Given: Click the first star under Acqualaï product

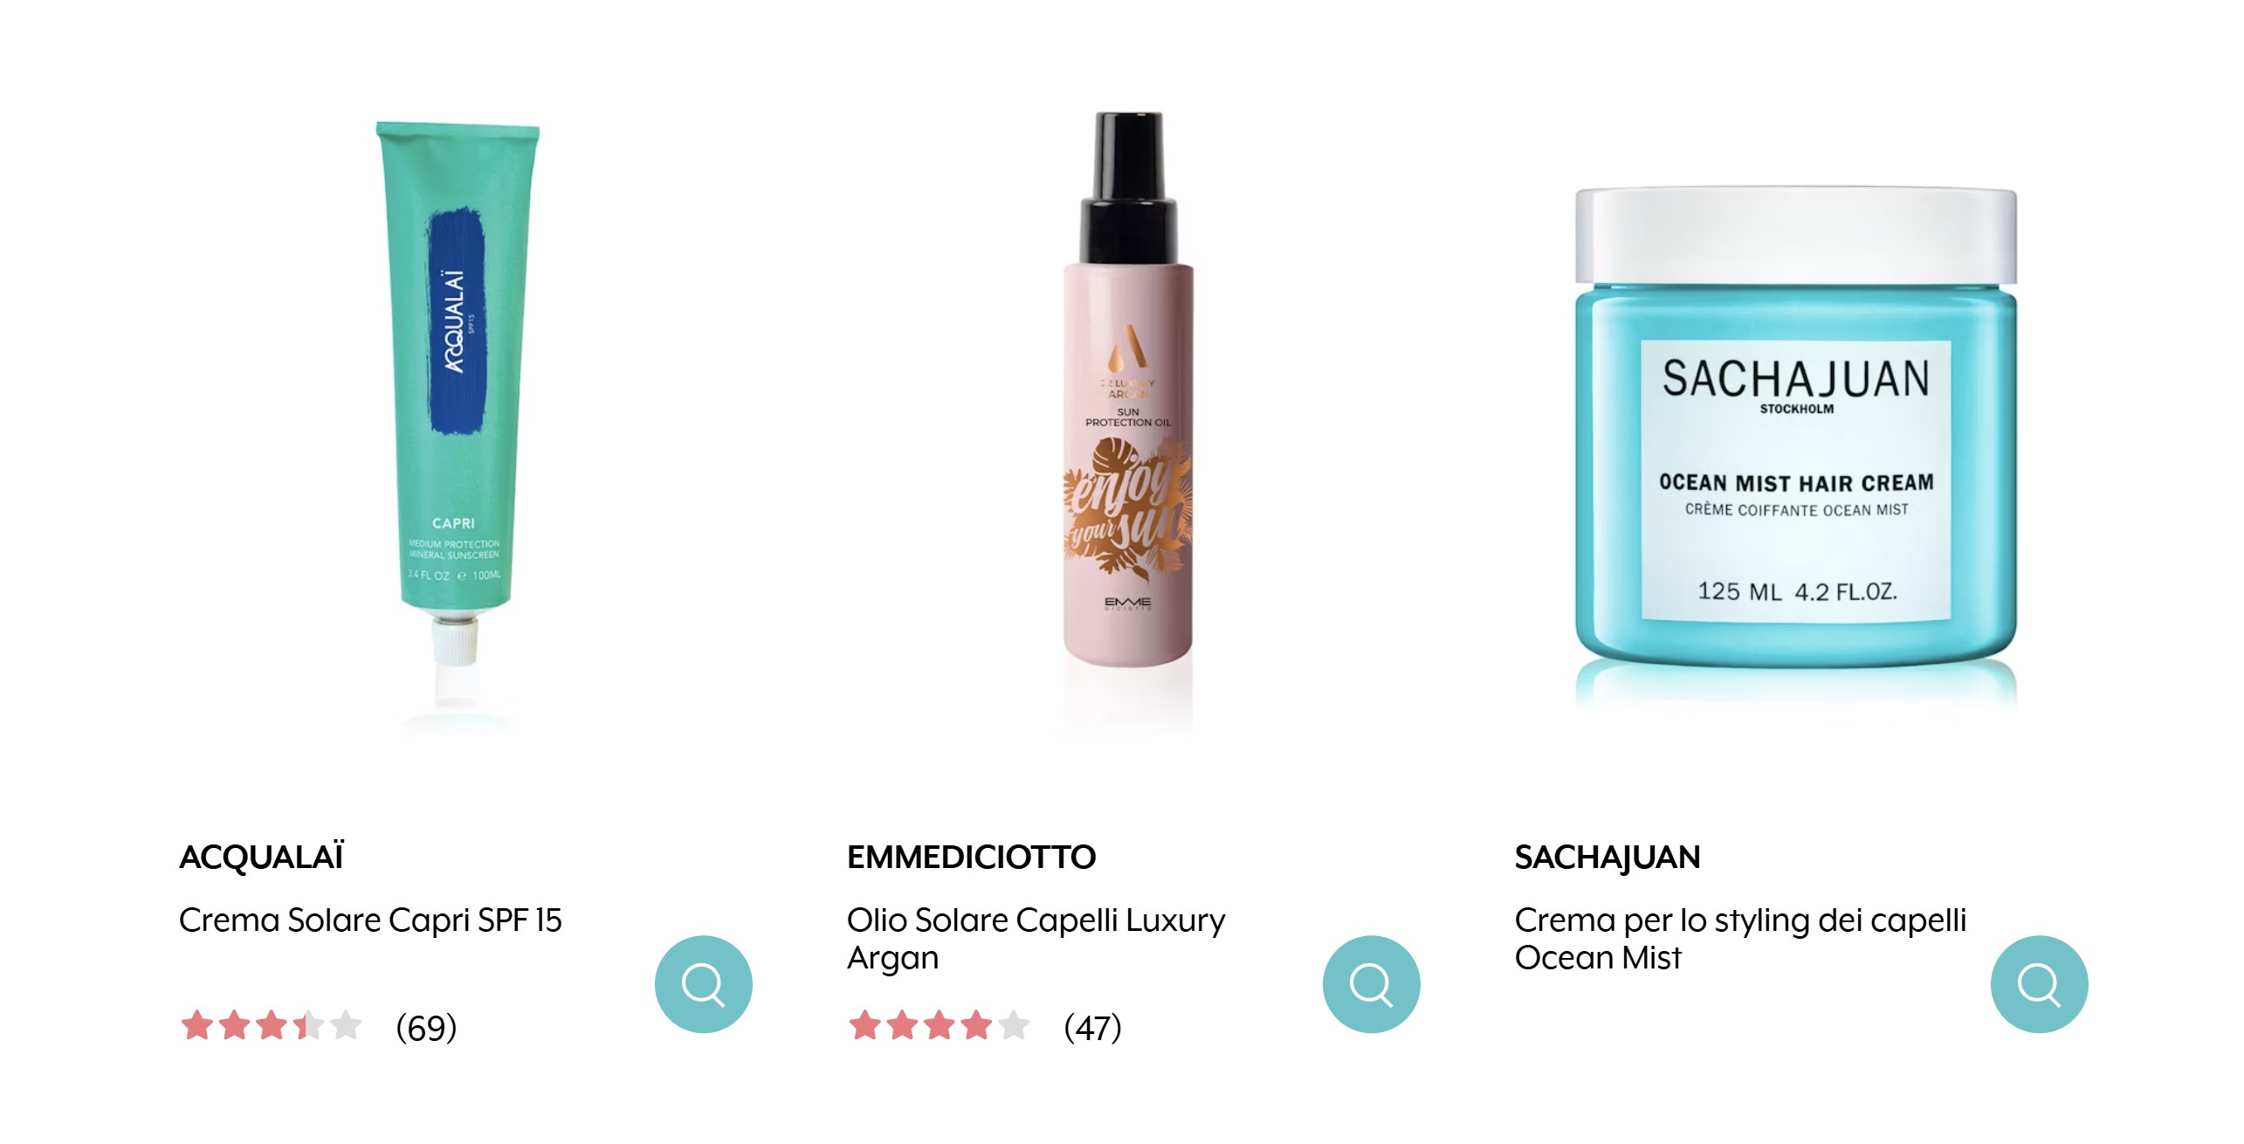Looking at the screenshot, I should (x=197, y=1025).
